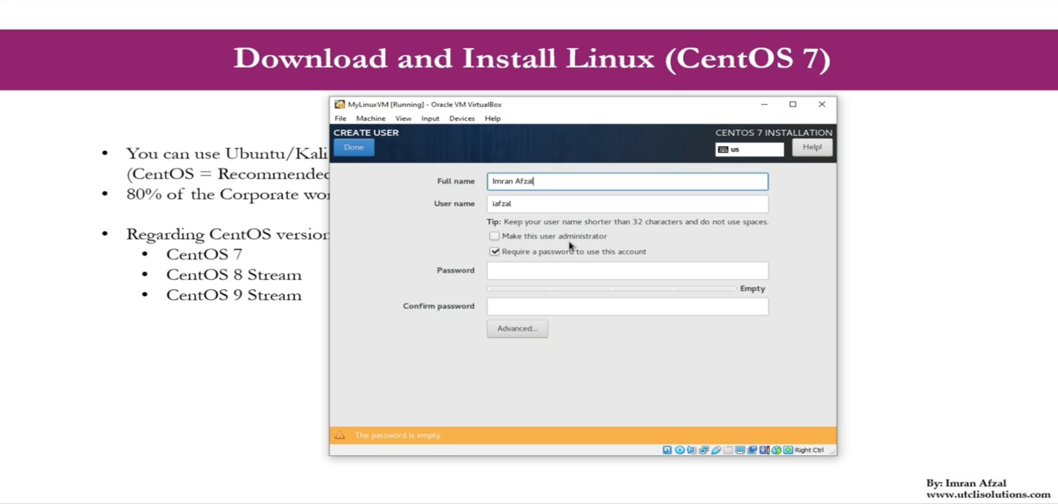Enable 'Make this user administrator' checkbox
Image resolution: width=1058 pixels, height=504 pixels.
(494, 236)
